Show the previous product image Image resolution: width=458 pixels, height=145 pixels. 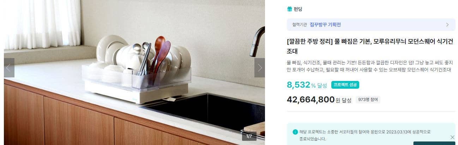tap(9, 68)
